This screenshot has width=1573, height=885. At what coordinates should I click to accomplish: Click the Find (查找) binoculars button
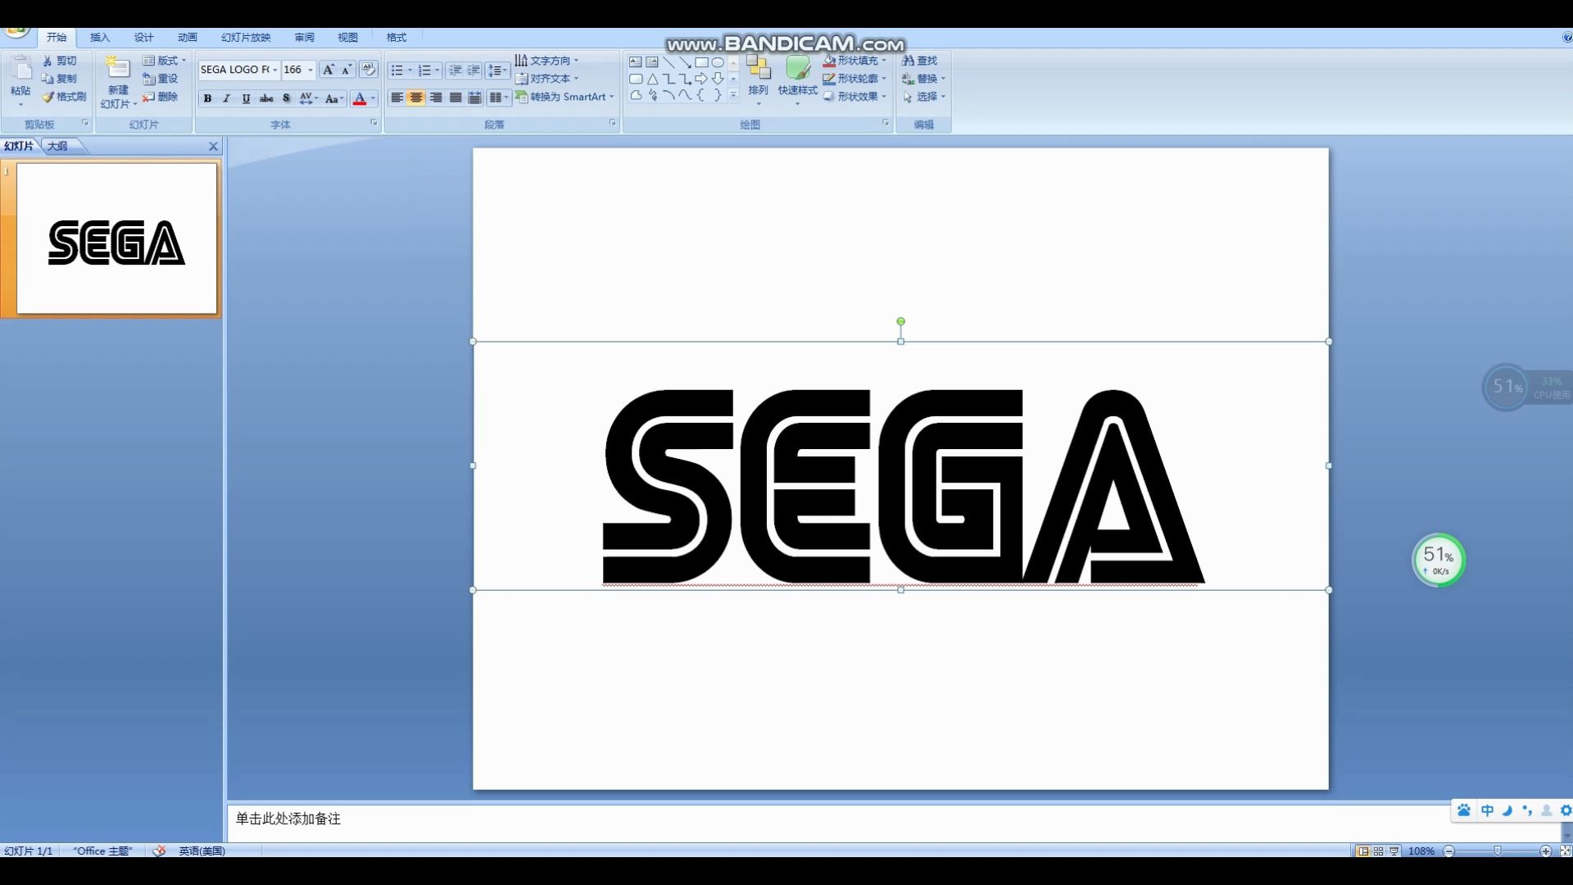919,61
